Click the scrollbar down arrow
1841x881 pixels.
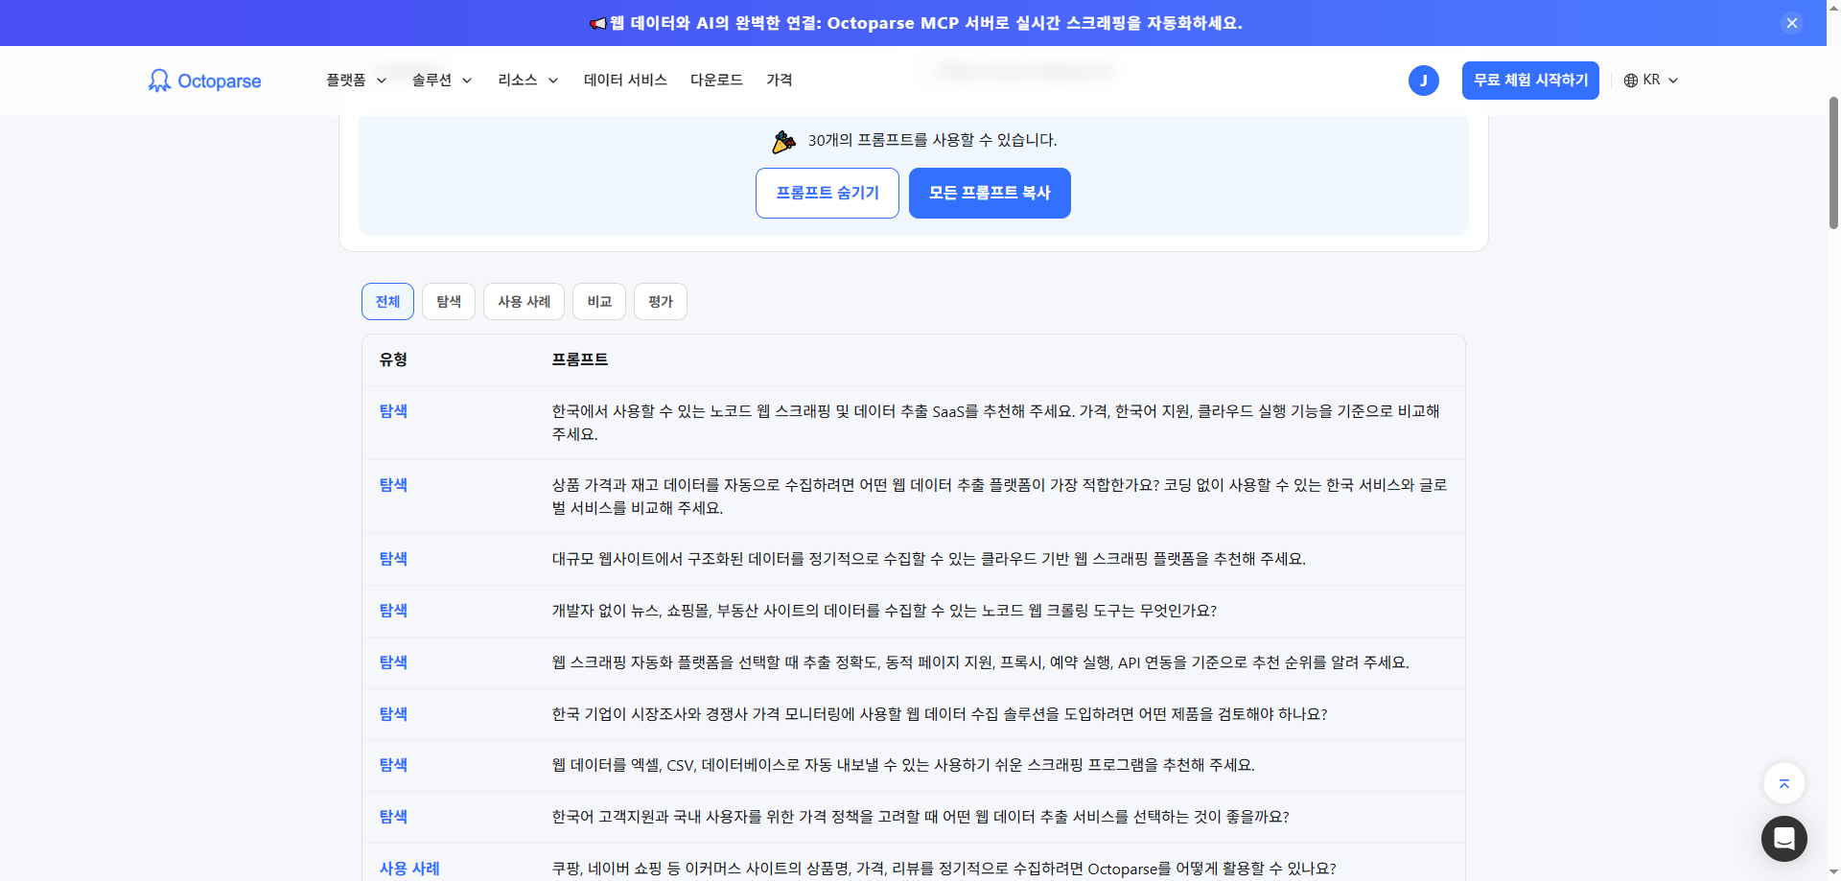1833,873
